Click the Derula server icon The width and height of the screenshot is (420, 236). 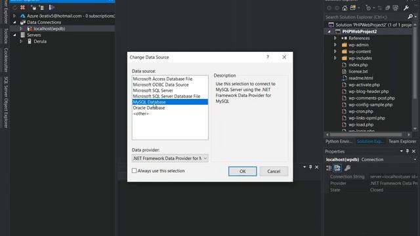[x=30, y=41]
